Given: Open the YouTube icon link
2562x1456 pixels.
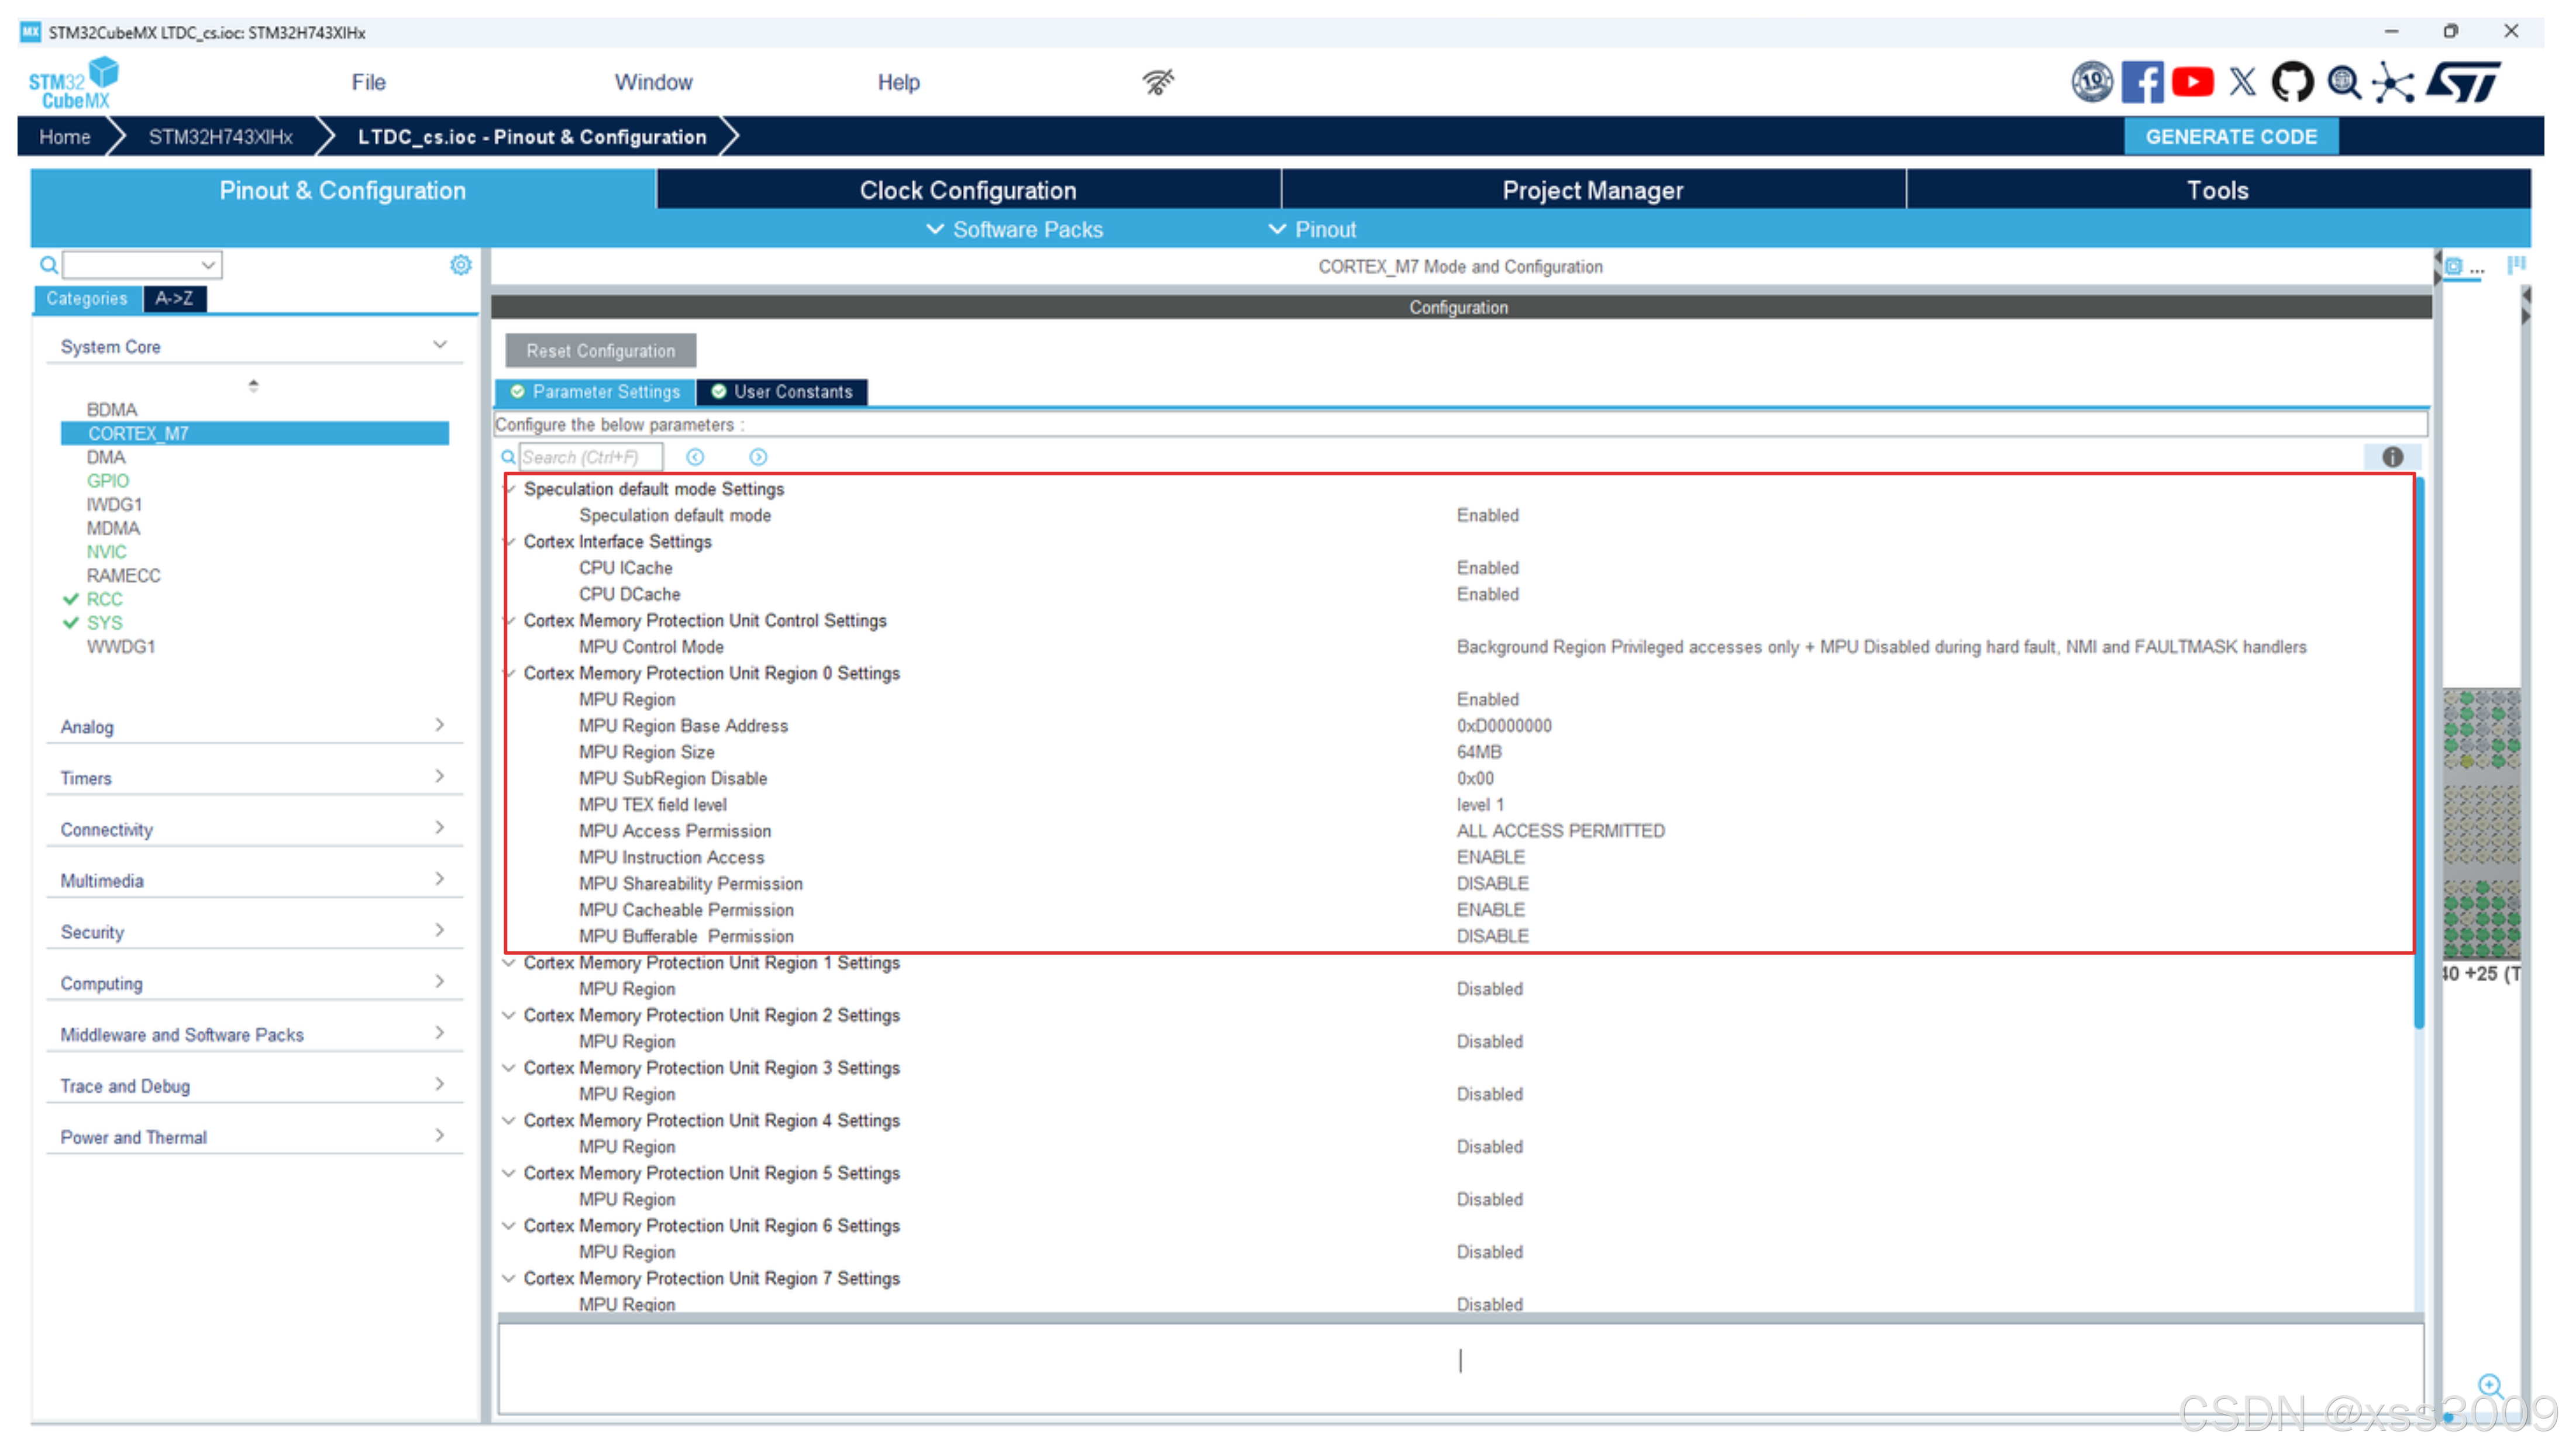Looking at the screenshot, I should point(2192,82).
